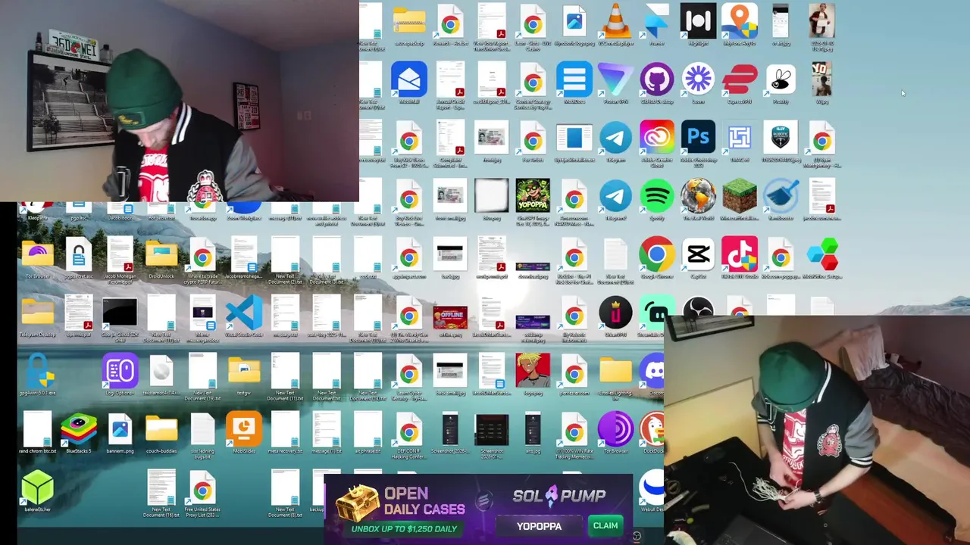This screenshot has width=970, height=545.
Task: Open the Google Cloud SDK Shell shortcut
Action: coord(120,313)
